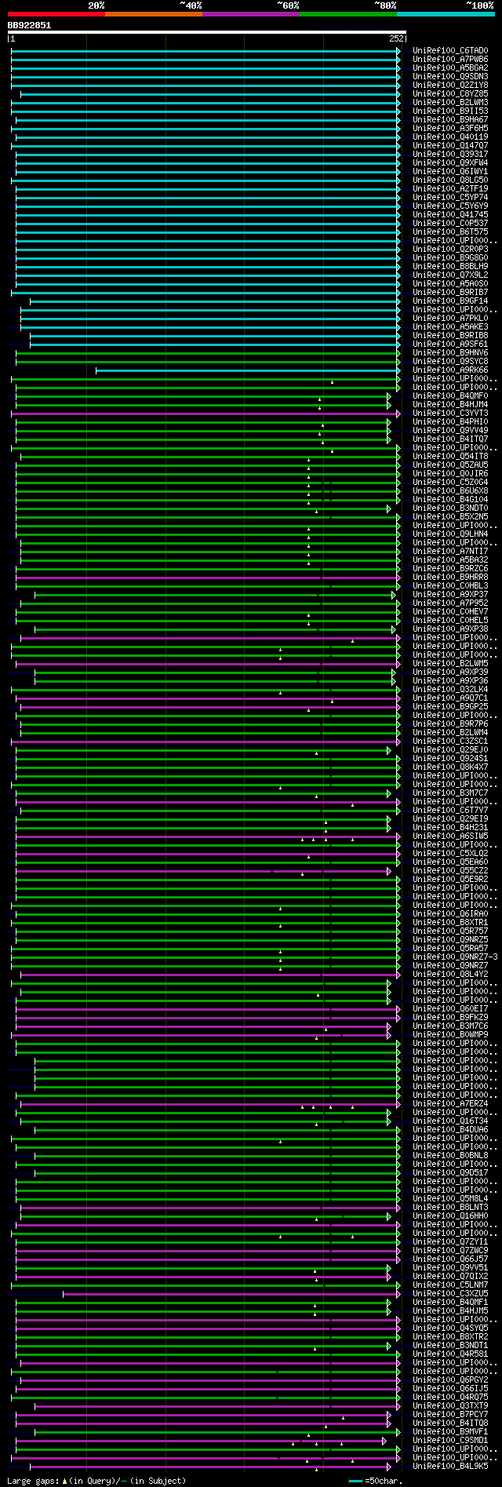Screen dimensions: 502x1487
Task: Select hit label UniRef100_Q2R0P3
Action: 450,250
